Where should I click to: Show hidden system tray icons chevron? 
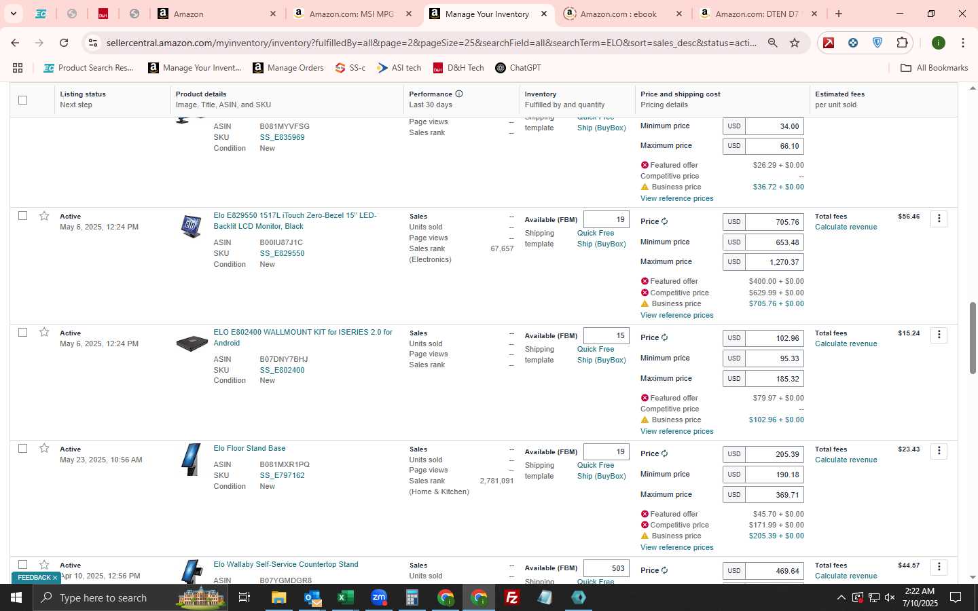click(x=841, y=597)
